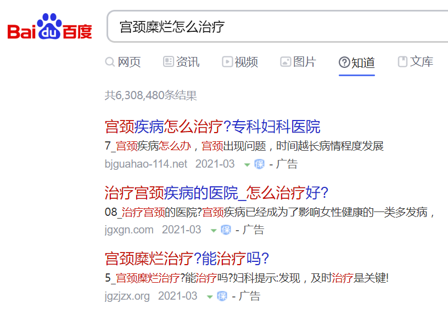Click the 资讯 news icon

click(x=169, y=61)
